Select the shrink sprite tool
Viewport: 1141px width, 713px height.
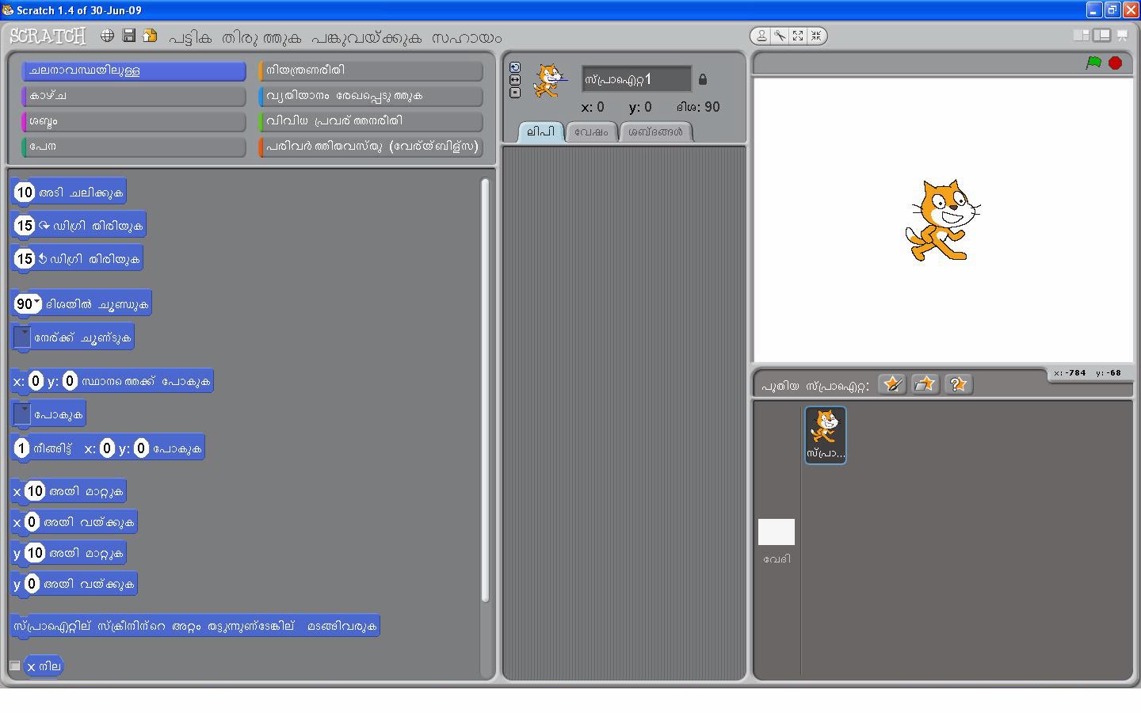click(x=816, y=36)
